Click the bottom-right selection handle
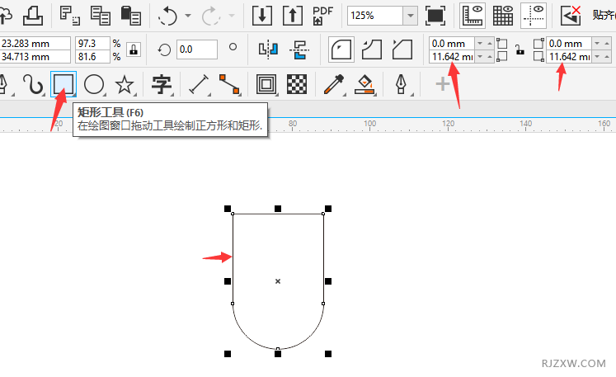The image size is (616, 377). tap(328, 354)
